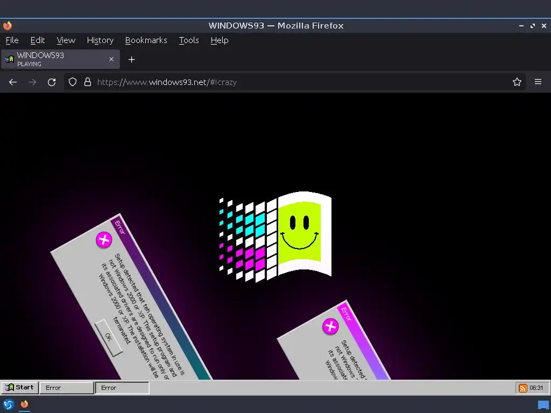Click the RSS feed tray icon
The height and width of the screenshot is (413, 551).
click(523, 388)
